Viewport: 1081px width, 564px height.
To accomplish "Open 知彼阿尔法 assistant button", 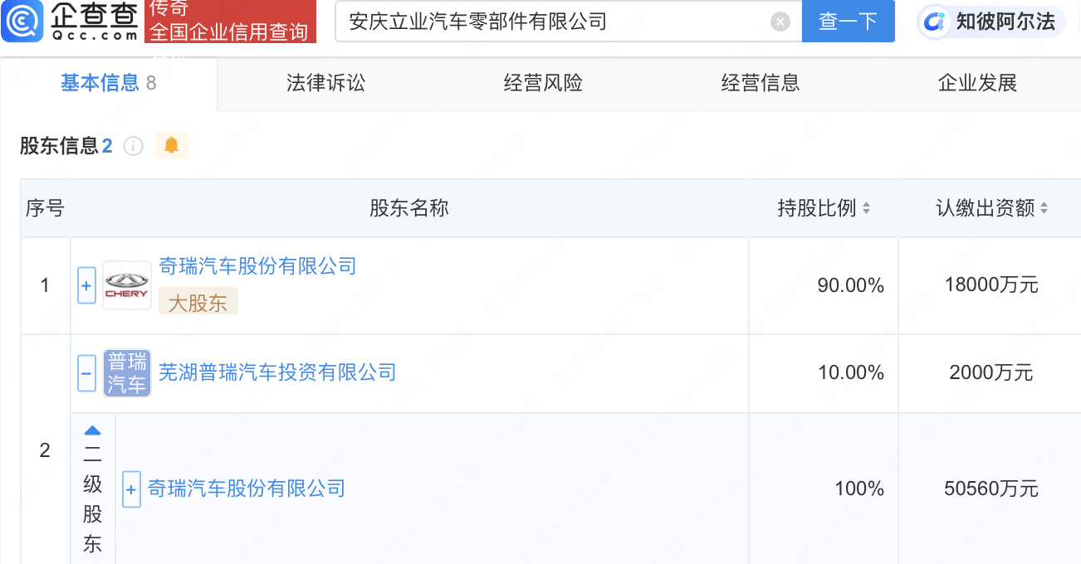I will point(992,22).
